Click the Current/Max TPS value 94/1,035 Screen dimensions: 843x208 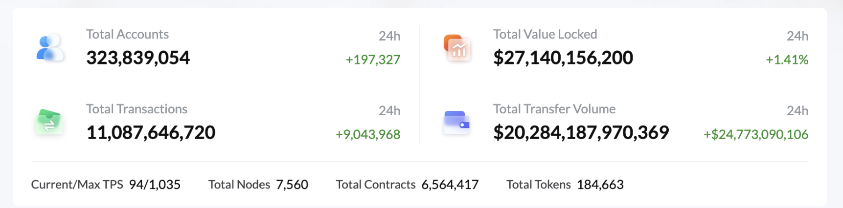tap(155, 185)
